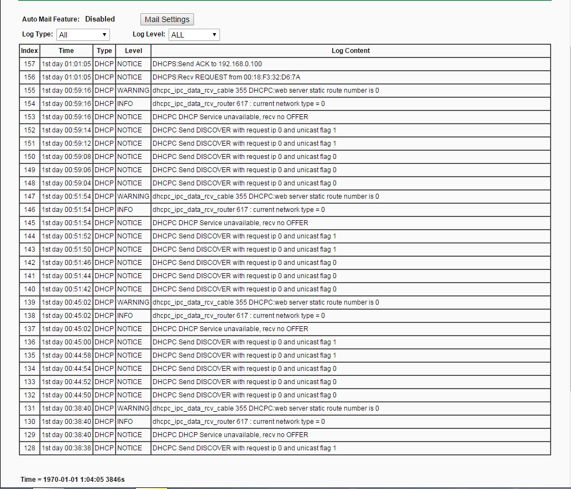Click the Index column header
571x489 pixels.
[x=29, y=51]
